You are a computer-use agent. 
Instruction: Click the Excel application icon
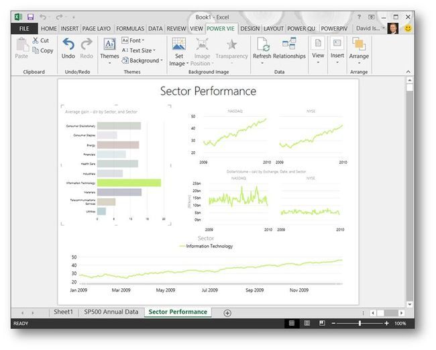pyautogui.click(x=18, y=17)
